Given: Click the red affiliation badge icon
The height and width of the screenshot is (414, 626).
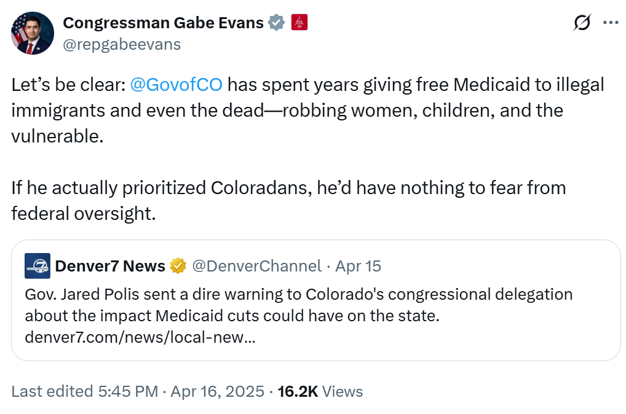Looking at the screenshot, I should click(299, 23).
